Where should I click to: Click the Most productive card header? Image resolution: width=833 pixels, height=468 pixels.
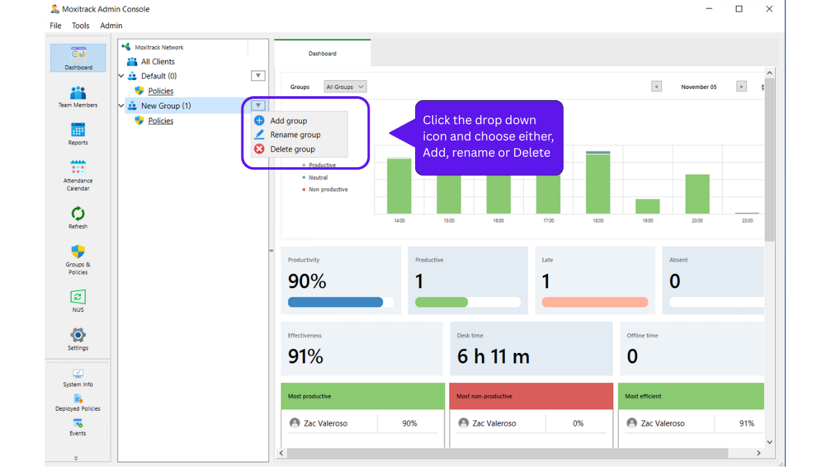tap(363, 396)
